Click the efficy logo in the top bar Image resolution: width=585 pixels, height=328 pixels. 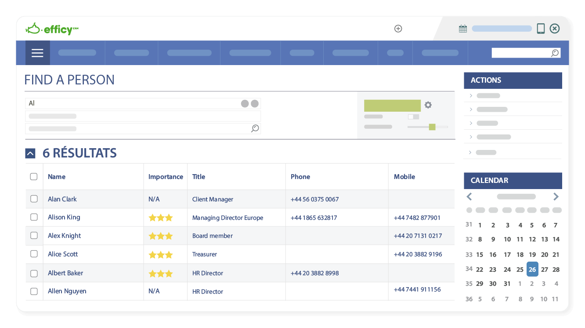pos(51,29)
